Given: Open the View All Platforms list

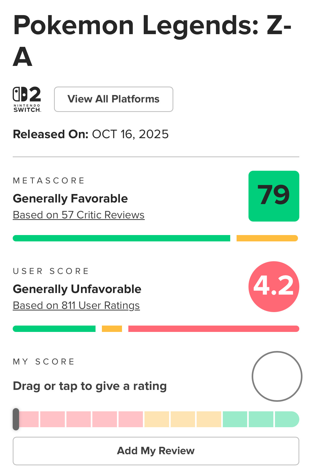Looking at the screenshot, I should 114,99.
